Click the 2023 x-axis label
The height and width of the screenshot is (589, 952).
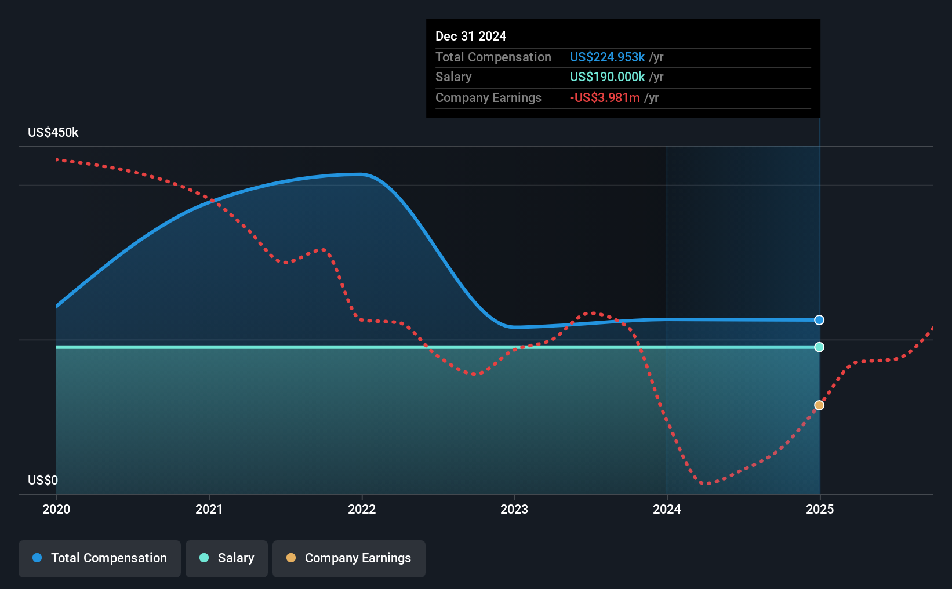click(514, 509)
